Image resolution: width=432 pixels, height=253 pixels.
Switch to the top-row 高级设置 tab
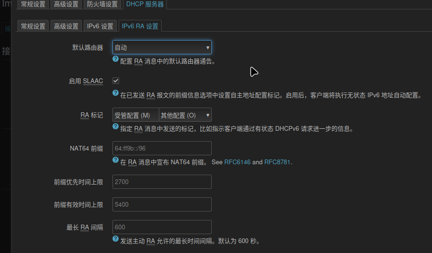[66, 4]
